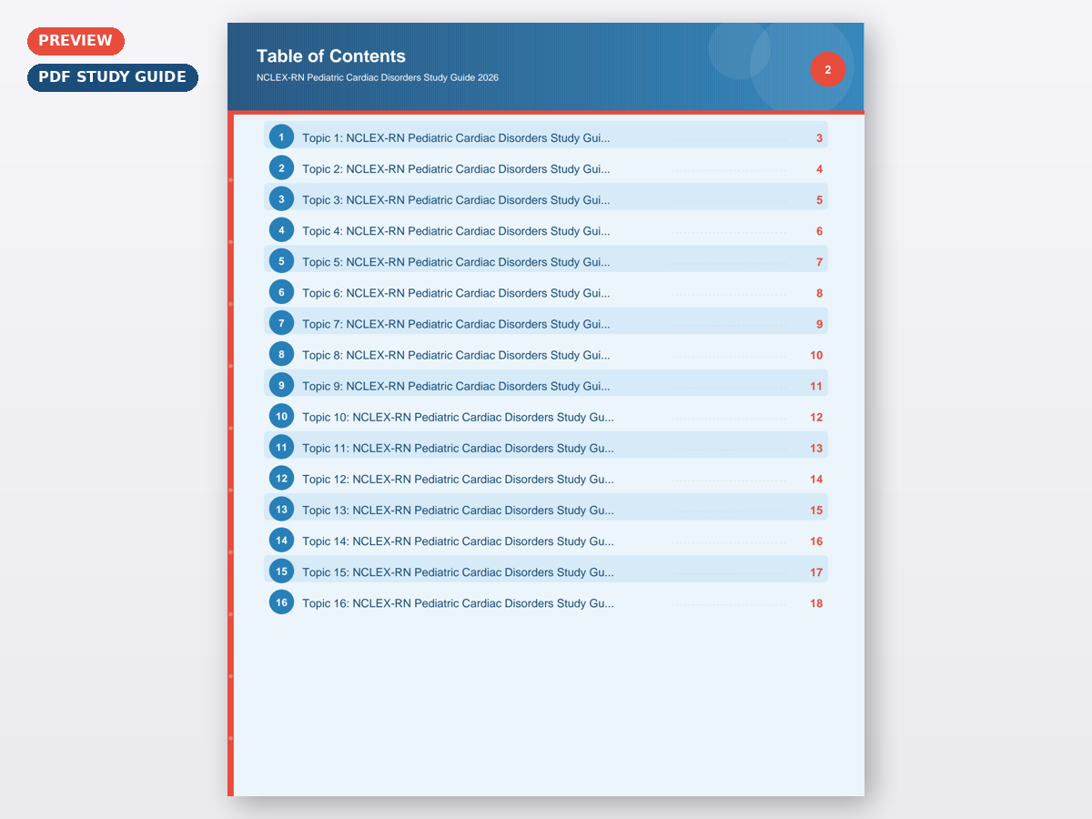Click page number 13 for Topic 11
1092x819 pixels.
(x=816, y=448)
